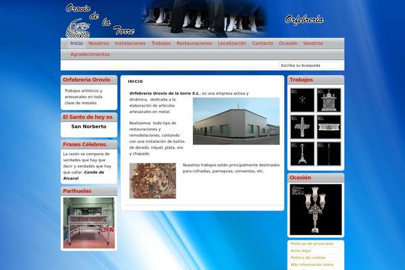Click 'Orfebrería Orovio de la torre S.L.' text

click(164, 93)
